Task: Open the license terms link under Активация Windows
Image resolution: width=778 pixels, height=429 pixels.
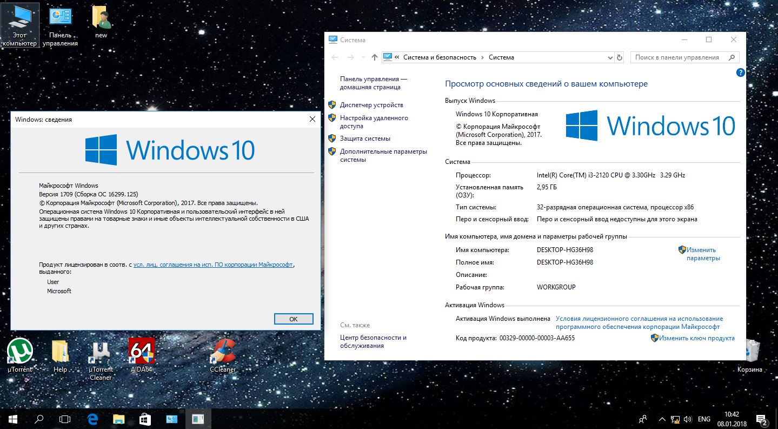Action: click(x=639, y=323)
